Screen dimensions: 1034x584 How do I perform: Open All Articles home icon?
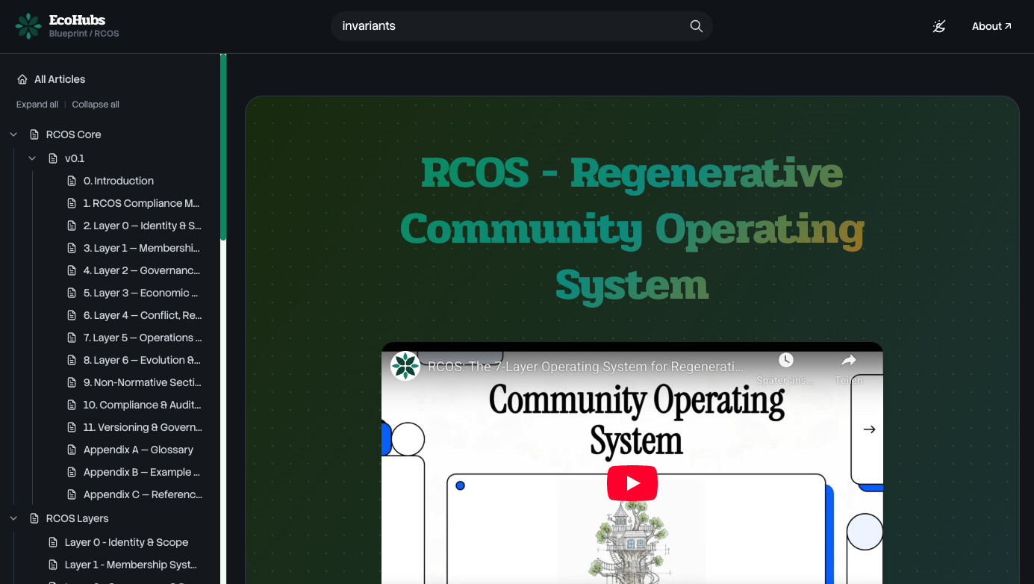click(x=22, y=79)
